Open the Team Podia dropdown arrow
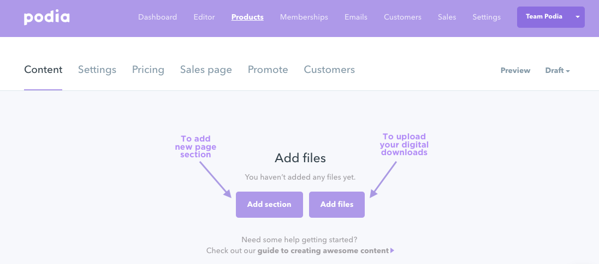The width and height of the screenshot is (599, 264). click(x=578, y=17)
